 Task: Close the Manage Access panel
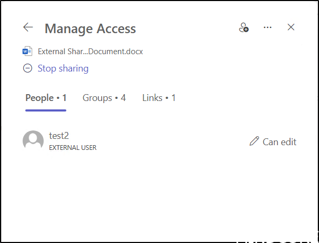coord(291,27)
